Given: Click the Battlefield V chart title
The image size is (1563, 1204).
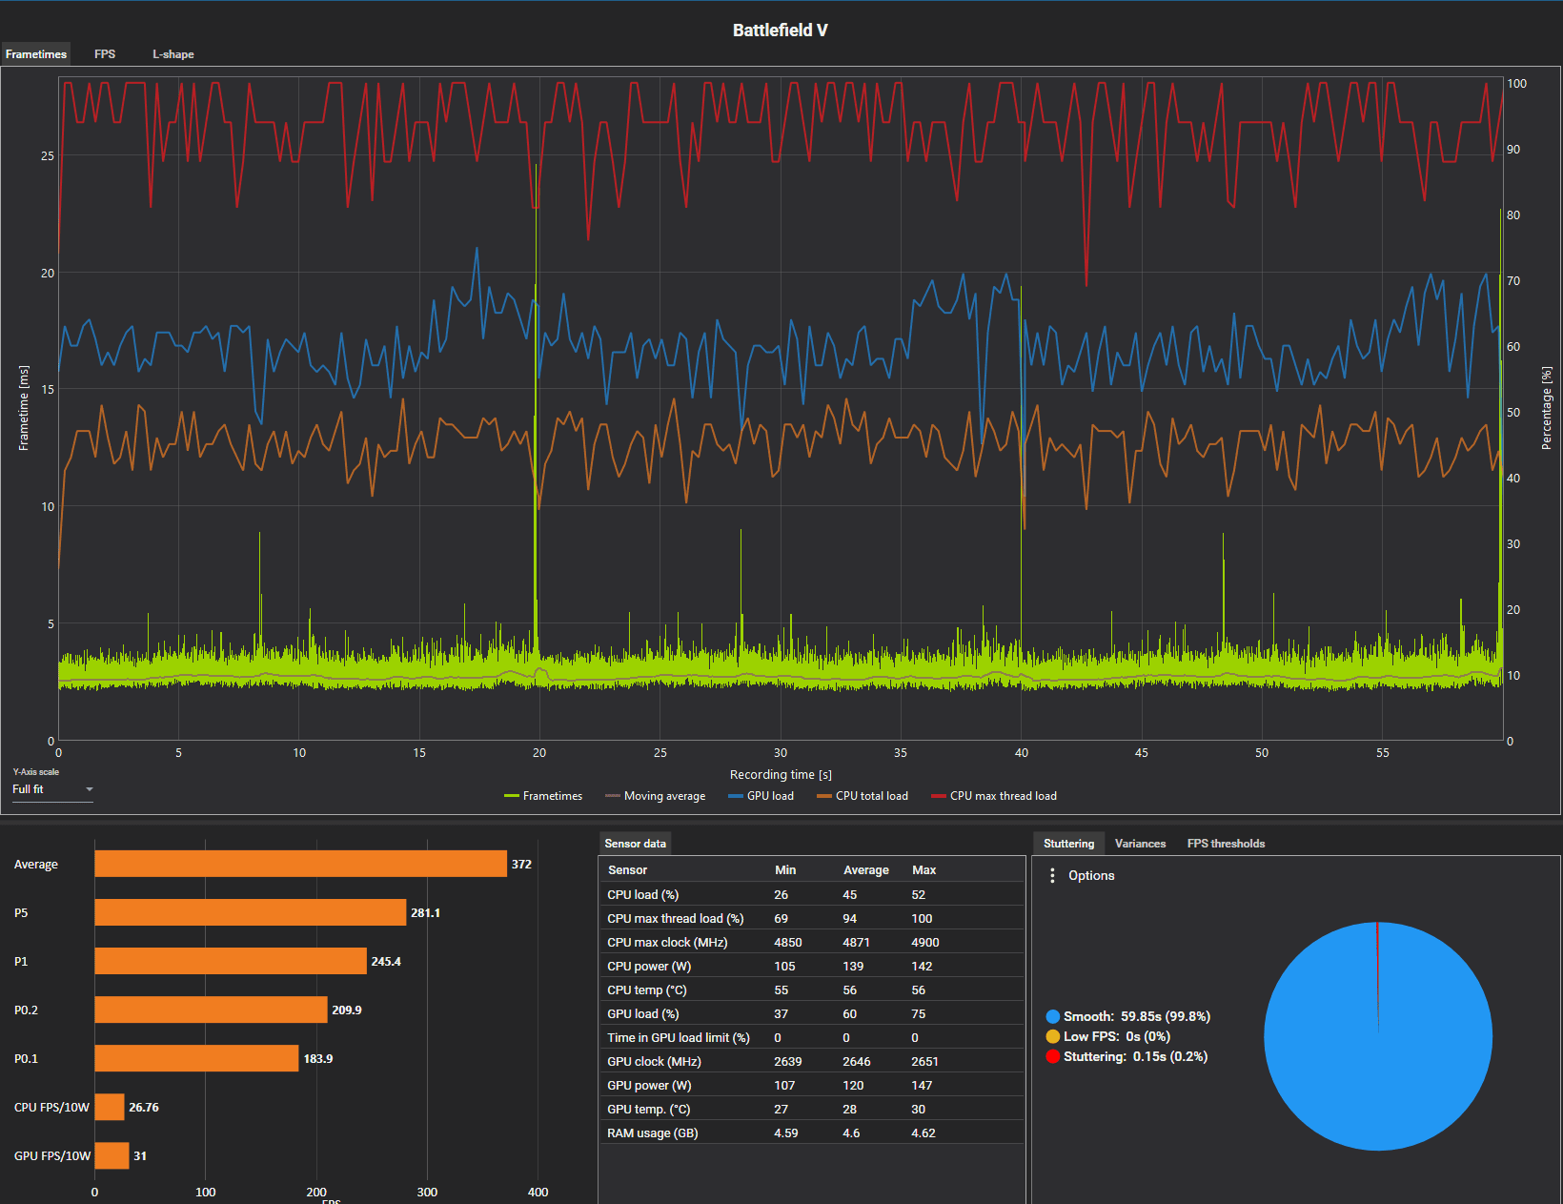Looking at the screenshot, I should tap(780, 31).
